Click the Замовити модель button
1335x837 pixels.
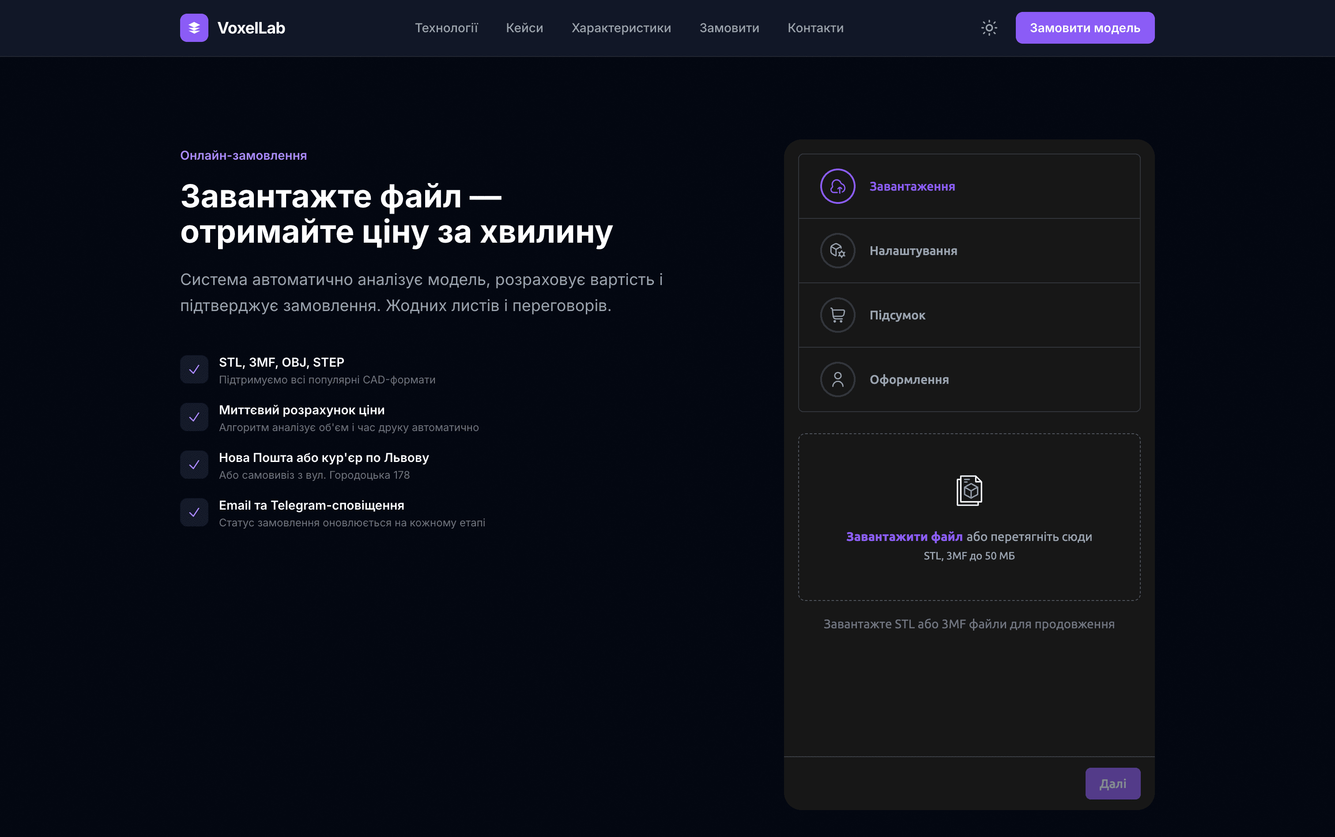[x=1085, y=28]
